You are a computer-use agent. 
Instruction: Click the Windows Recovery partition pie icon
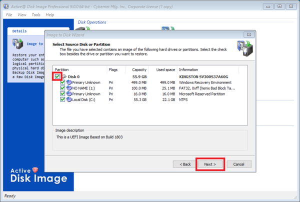pyautogui.click(x=69, y=82)
